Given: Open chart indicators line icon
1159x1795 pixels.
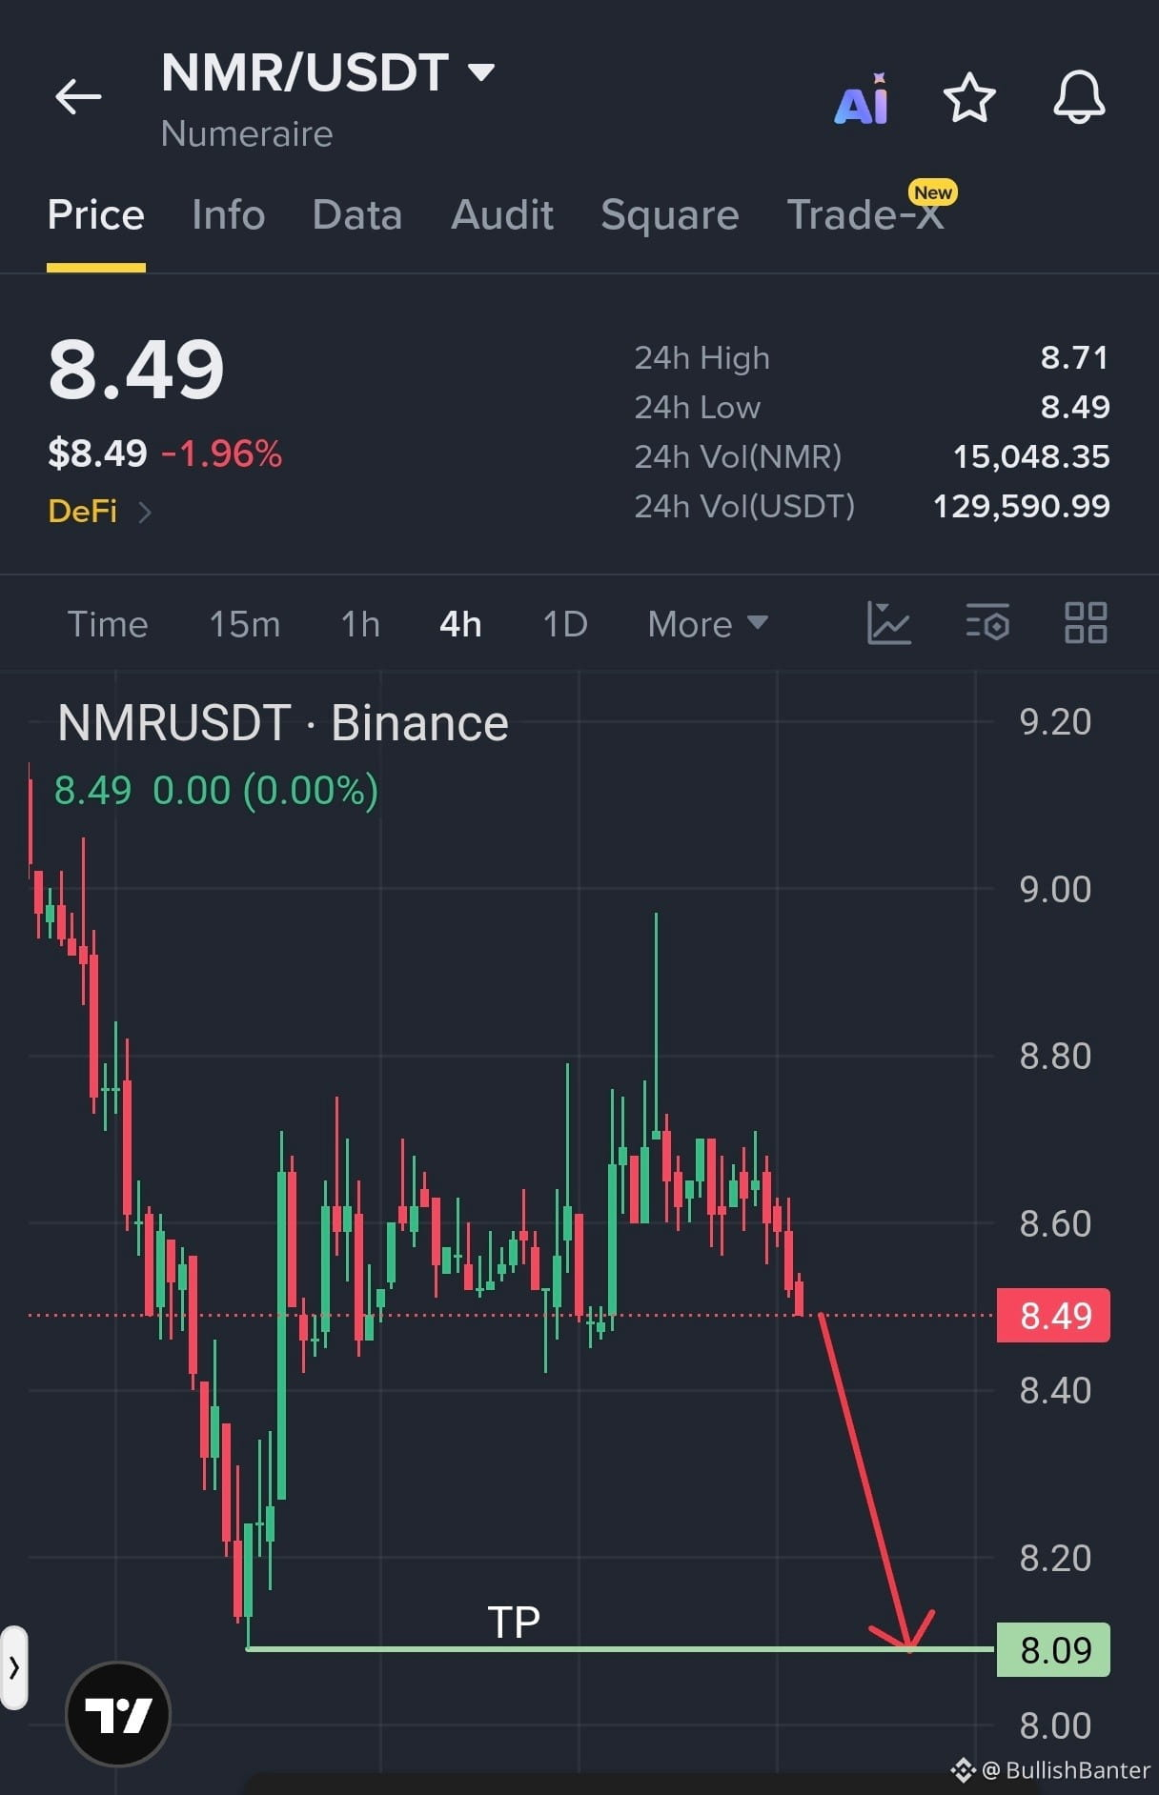Looking at the screenshot, I should coord(888,623).
